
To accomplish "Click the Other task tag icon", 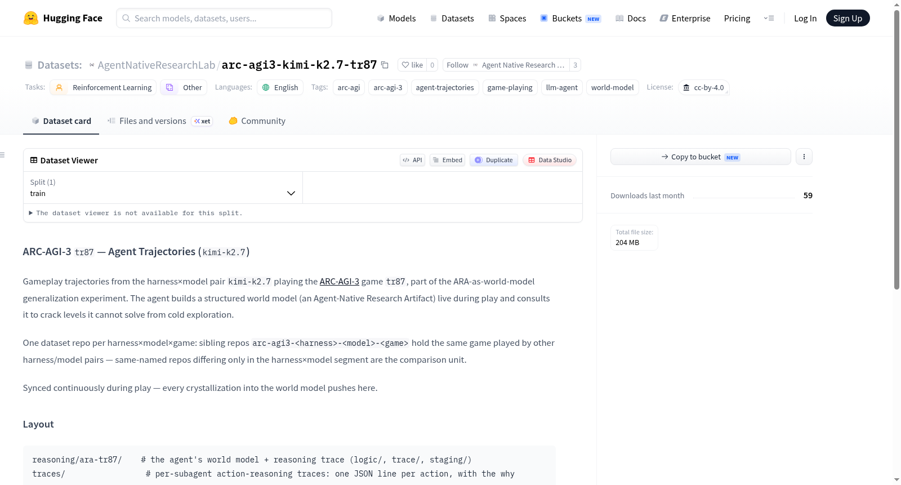I will pyautogui.click(x=170, y=87).
